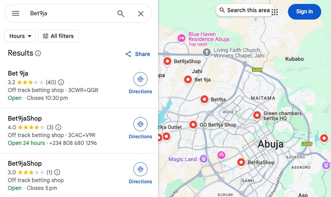Select Green chambers bet9ja HQ pin

[x=257, y=116]
